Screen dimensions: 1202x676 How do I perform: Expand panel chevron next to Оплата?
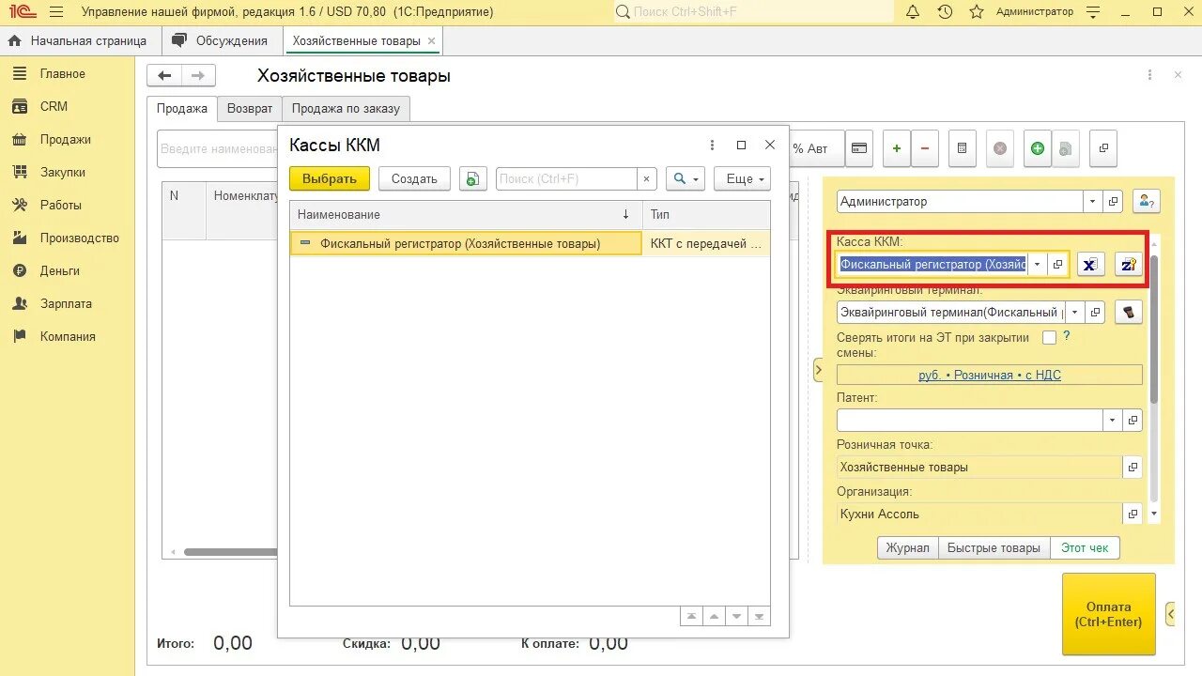coord(1170,614)
